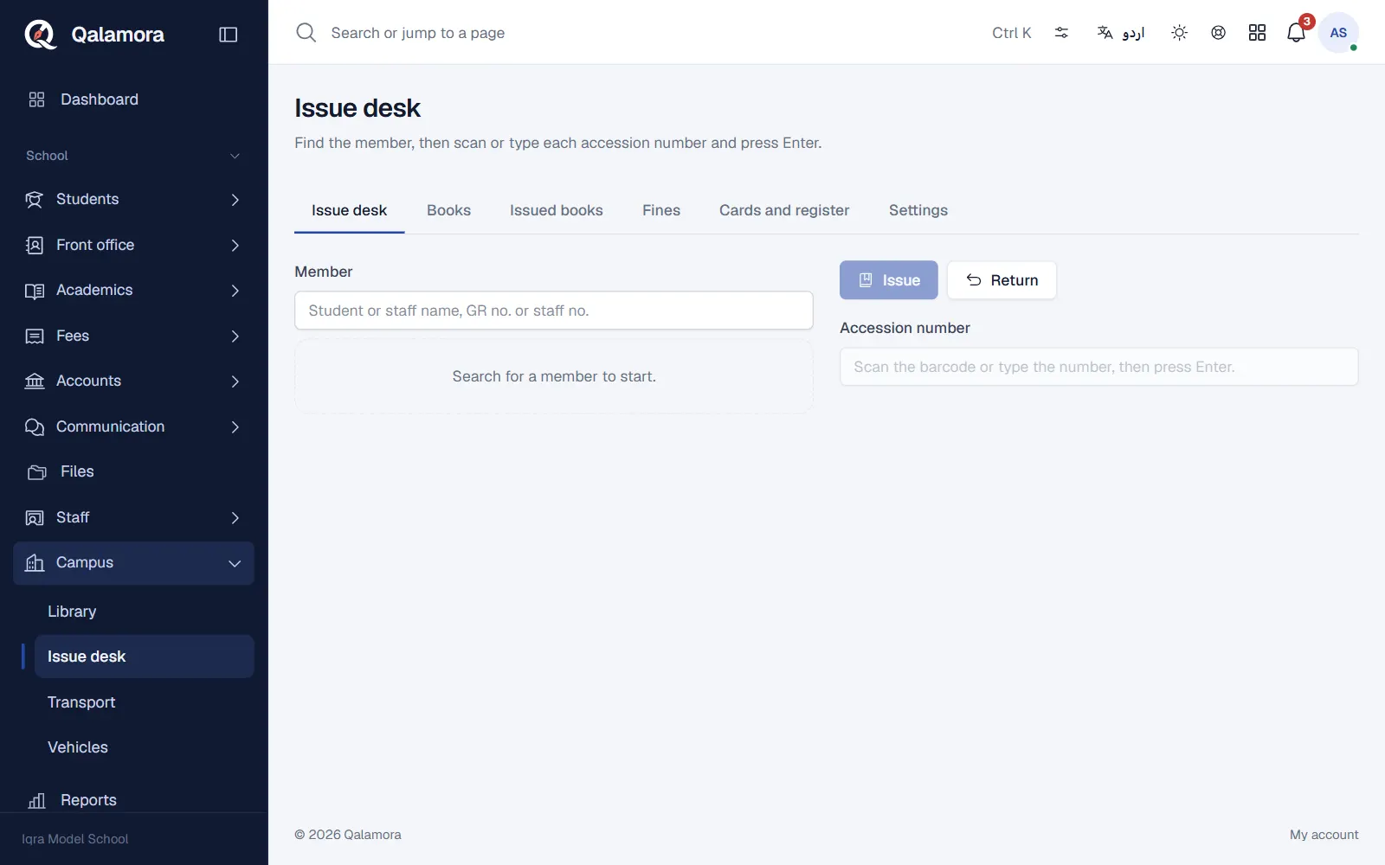
Task: Expand the Communication submenu chevron
Action: click(235, 427)
